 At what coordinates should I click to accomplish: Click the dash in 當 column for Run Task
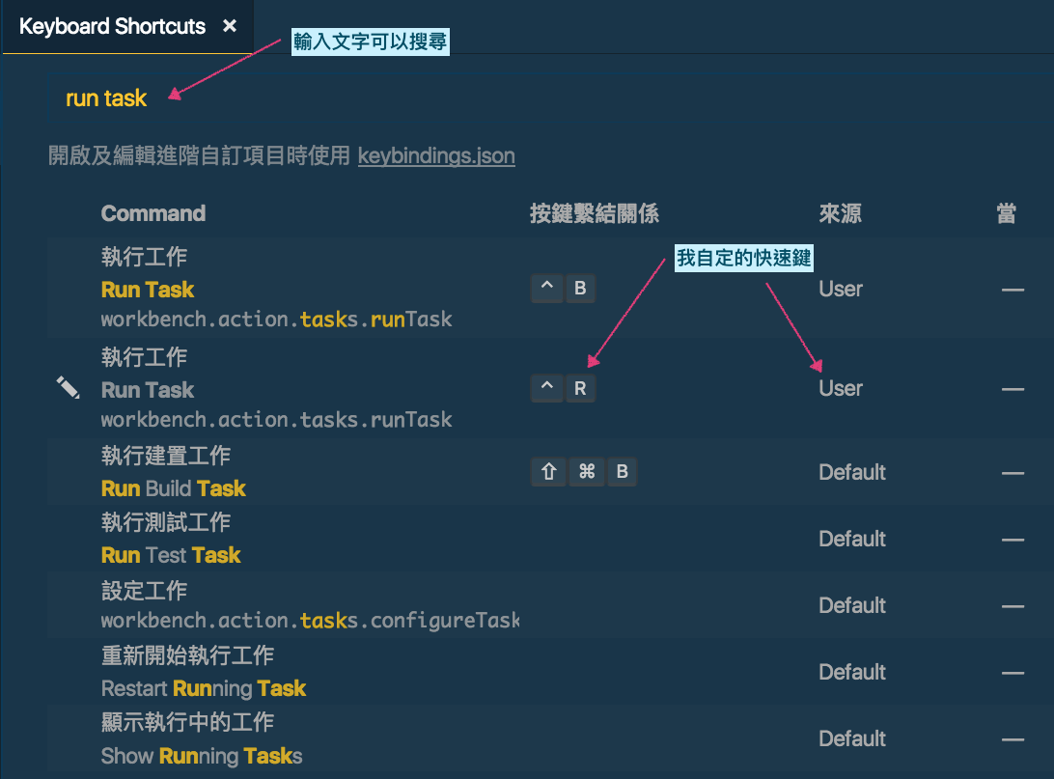click(x=1011, y=288)
